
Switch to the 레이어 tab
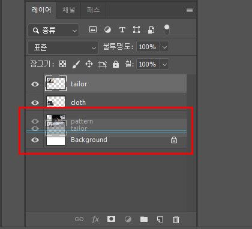[x=41, y=10]
